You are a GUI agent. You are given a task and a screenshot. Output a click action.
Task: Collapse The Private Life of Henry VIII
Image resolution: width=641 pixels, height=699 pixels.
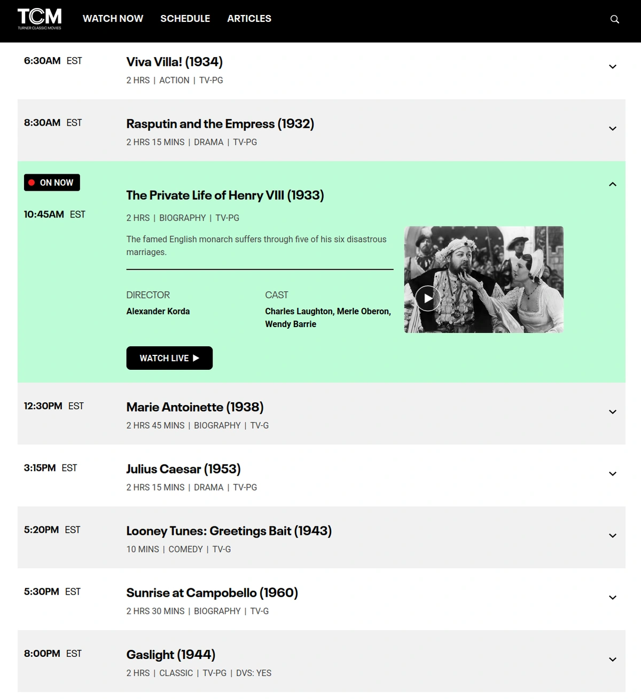pos(613,184)
